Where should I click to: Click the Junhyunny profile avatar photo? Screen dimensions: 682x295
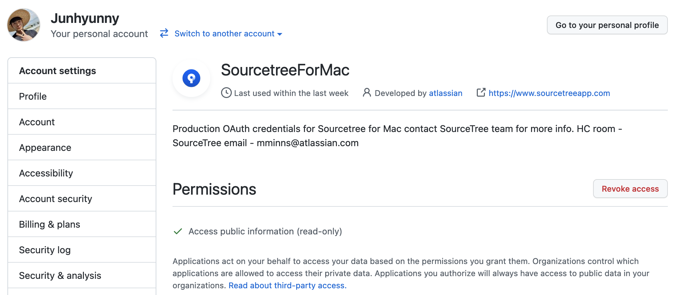(24, 25)
